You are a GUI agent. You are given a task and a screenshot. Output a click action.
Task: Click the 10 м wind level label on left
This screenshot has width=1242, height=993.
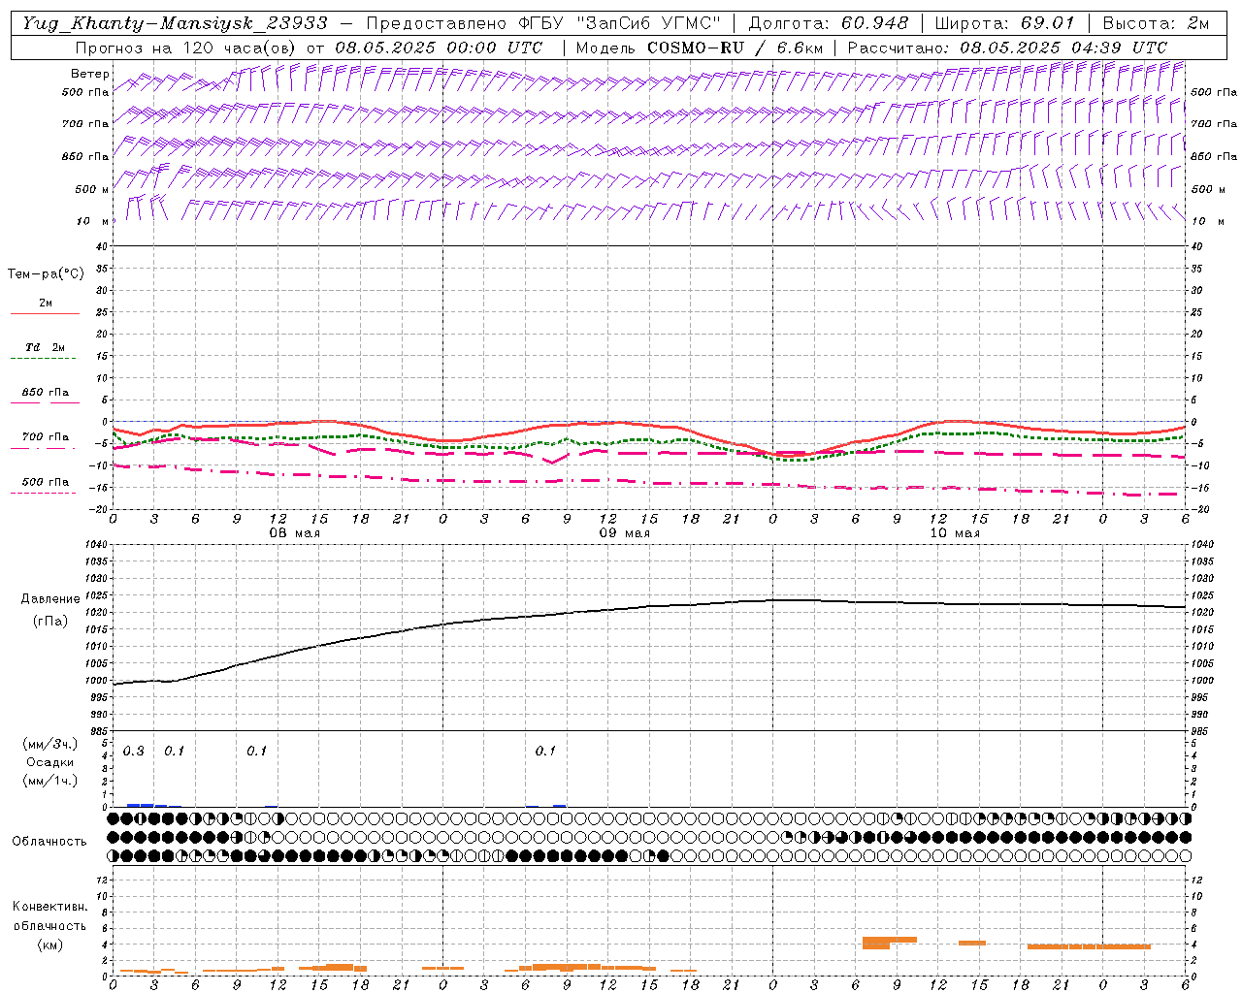93,222
